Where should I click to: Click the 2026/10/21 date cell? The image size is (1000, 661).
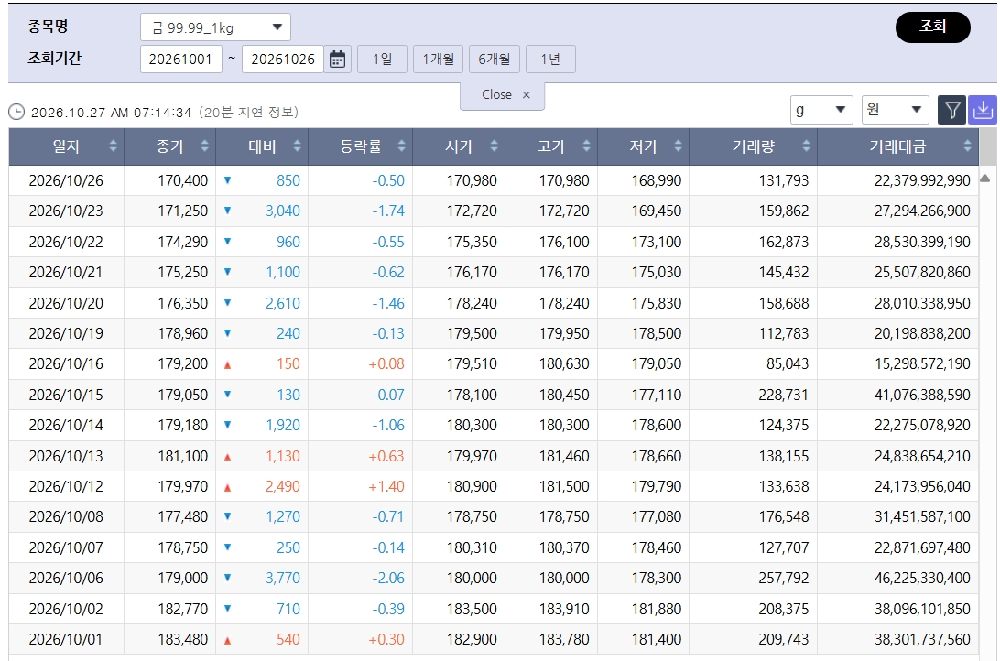(x=66, y=272)
